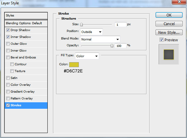
Task: Click the Opacity slider handle
Action: (112, 46)
